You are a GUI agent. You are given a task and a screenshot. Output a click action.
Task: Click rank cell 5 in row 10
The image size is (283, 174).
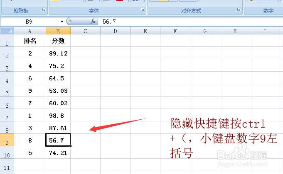point(30,152)
